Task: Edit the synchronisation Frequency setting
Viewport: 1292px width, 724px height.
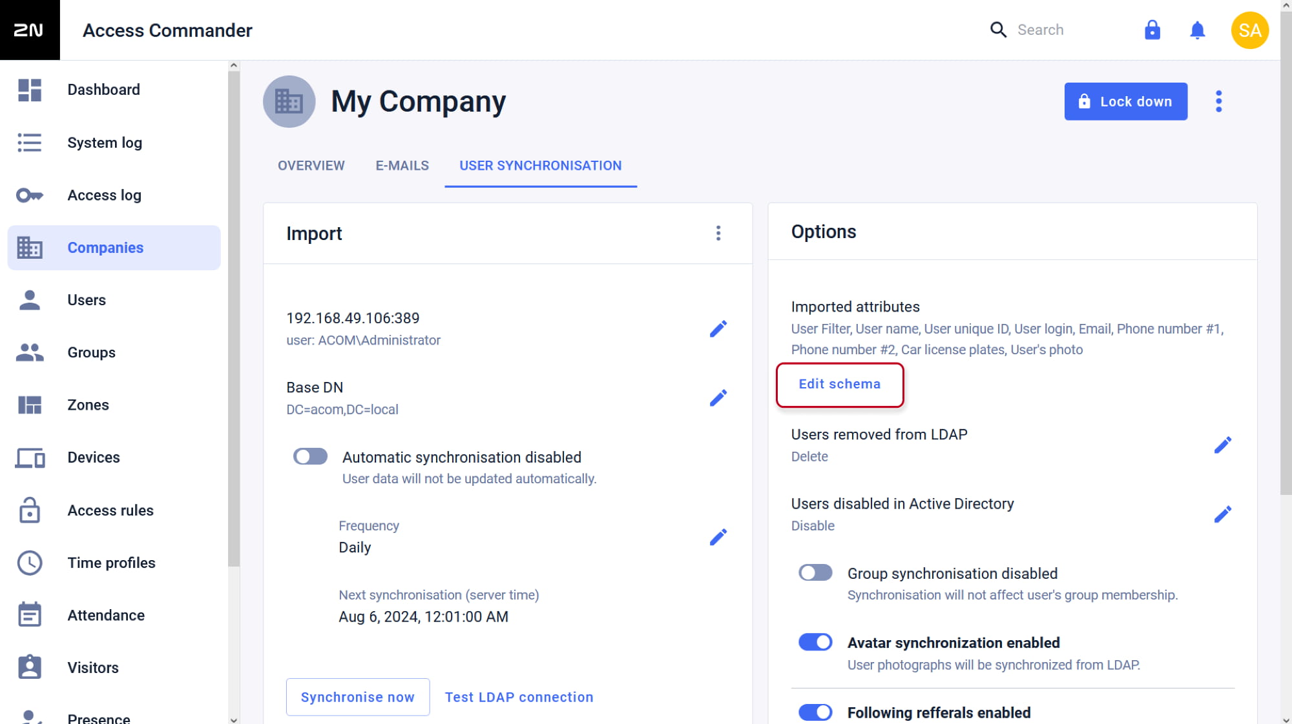Action: (718, 537)
